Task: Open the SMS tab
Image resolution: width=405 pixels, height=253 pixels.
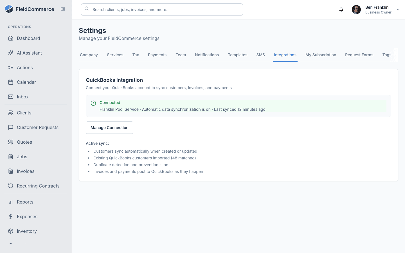Action: (261, 55)
